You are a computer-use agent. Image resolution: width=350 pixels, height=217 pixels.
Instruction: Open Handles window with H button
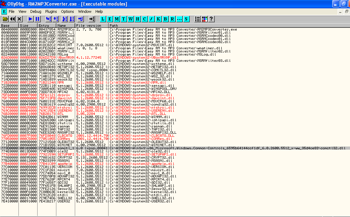pyautogui.click(x=137, y=19)
